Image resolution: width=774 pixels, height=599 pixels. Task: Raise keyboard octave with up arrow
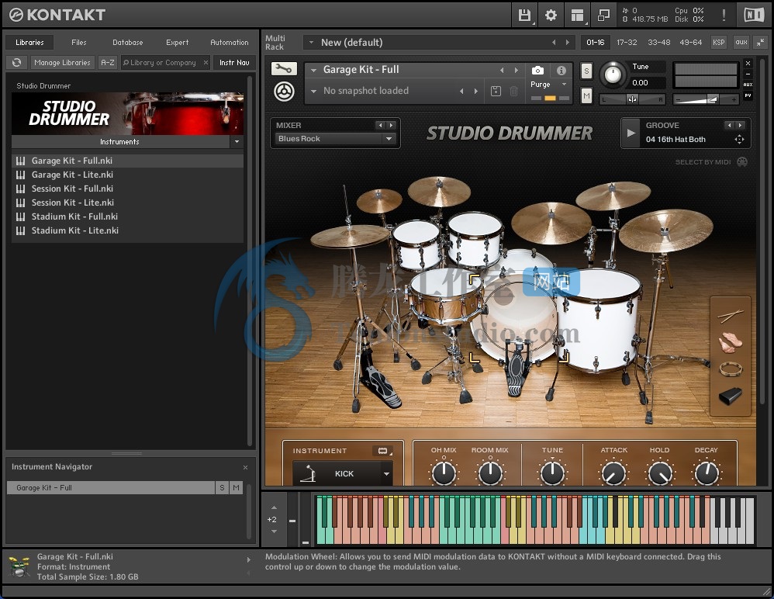pyautogui.click(x=274, y=507)
